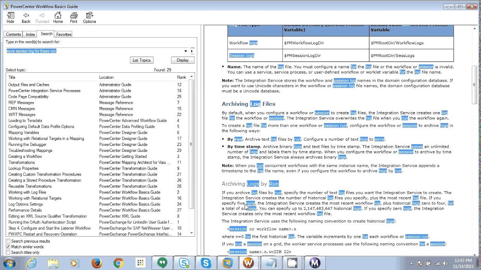Viewport: 481px width, 270px height.
Task: Click the topic list vertical scrollbar
Action: pos(192,154)
